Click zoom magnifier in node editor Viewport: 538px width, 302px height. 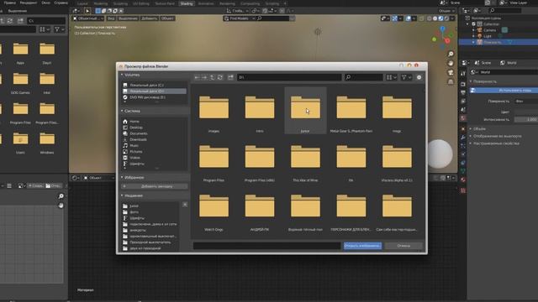61,196
